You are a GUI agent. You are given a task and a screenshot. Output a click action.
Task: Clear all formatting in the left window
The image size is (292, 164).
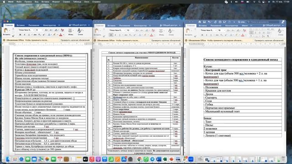[x=62, y=30]
